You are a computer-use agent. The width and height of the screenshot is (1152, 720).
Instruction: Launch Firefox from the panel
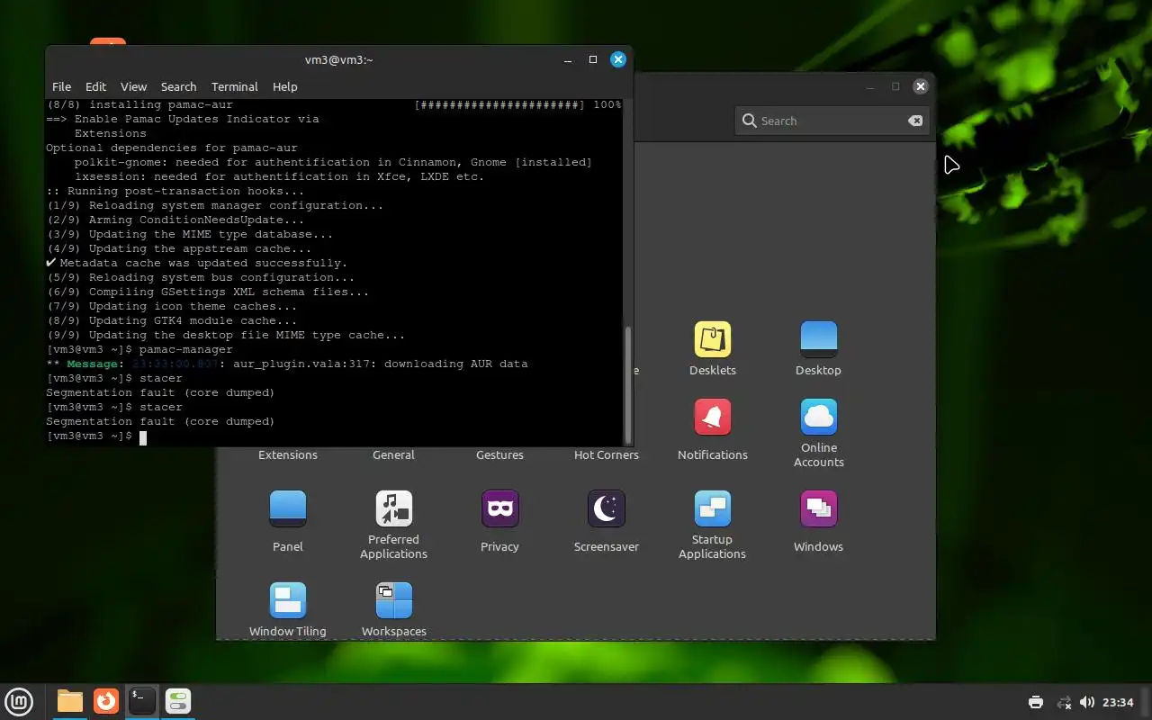pos(106,701)
